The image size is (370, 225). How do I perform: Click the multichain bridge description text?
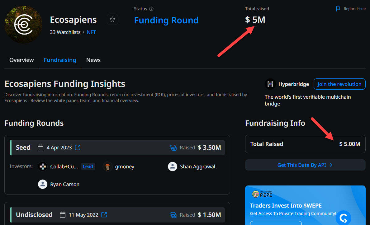[308, 100]
